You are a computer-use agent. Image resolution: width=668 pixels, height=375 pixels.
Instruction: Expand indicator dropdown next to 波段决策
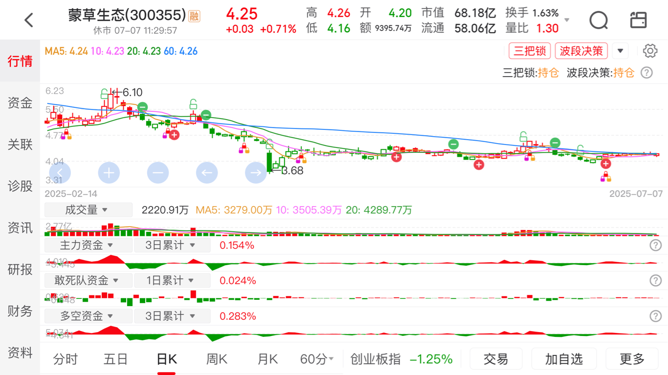coord(620,51)
